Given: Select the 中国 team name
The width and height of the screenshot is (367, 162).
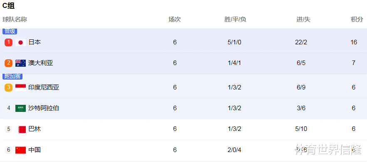Looking at the screenshot, I should click(x=35, y=150).
